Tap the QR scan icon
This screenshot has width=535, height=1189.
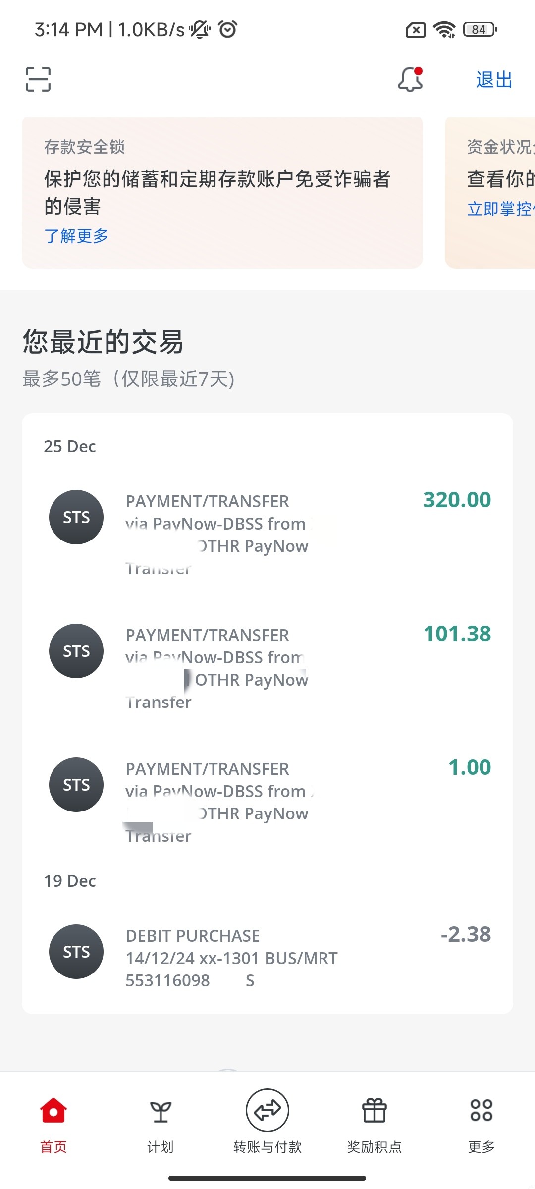pos(38,79)
